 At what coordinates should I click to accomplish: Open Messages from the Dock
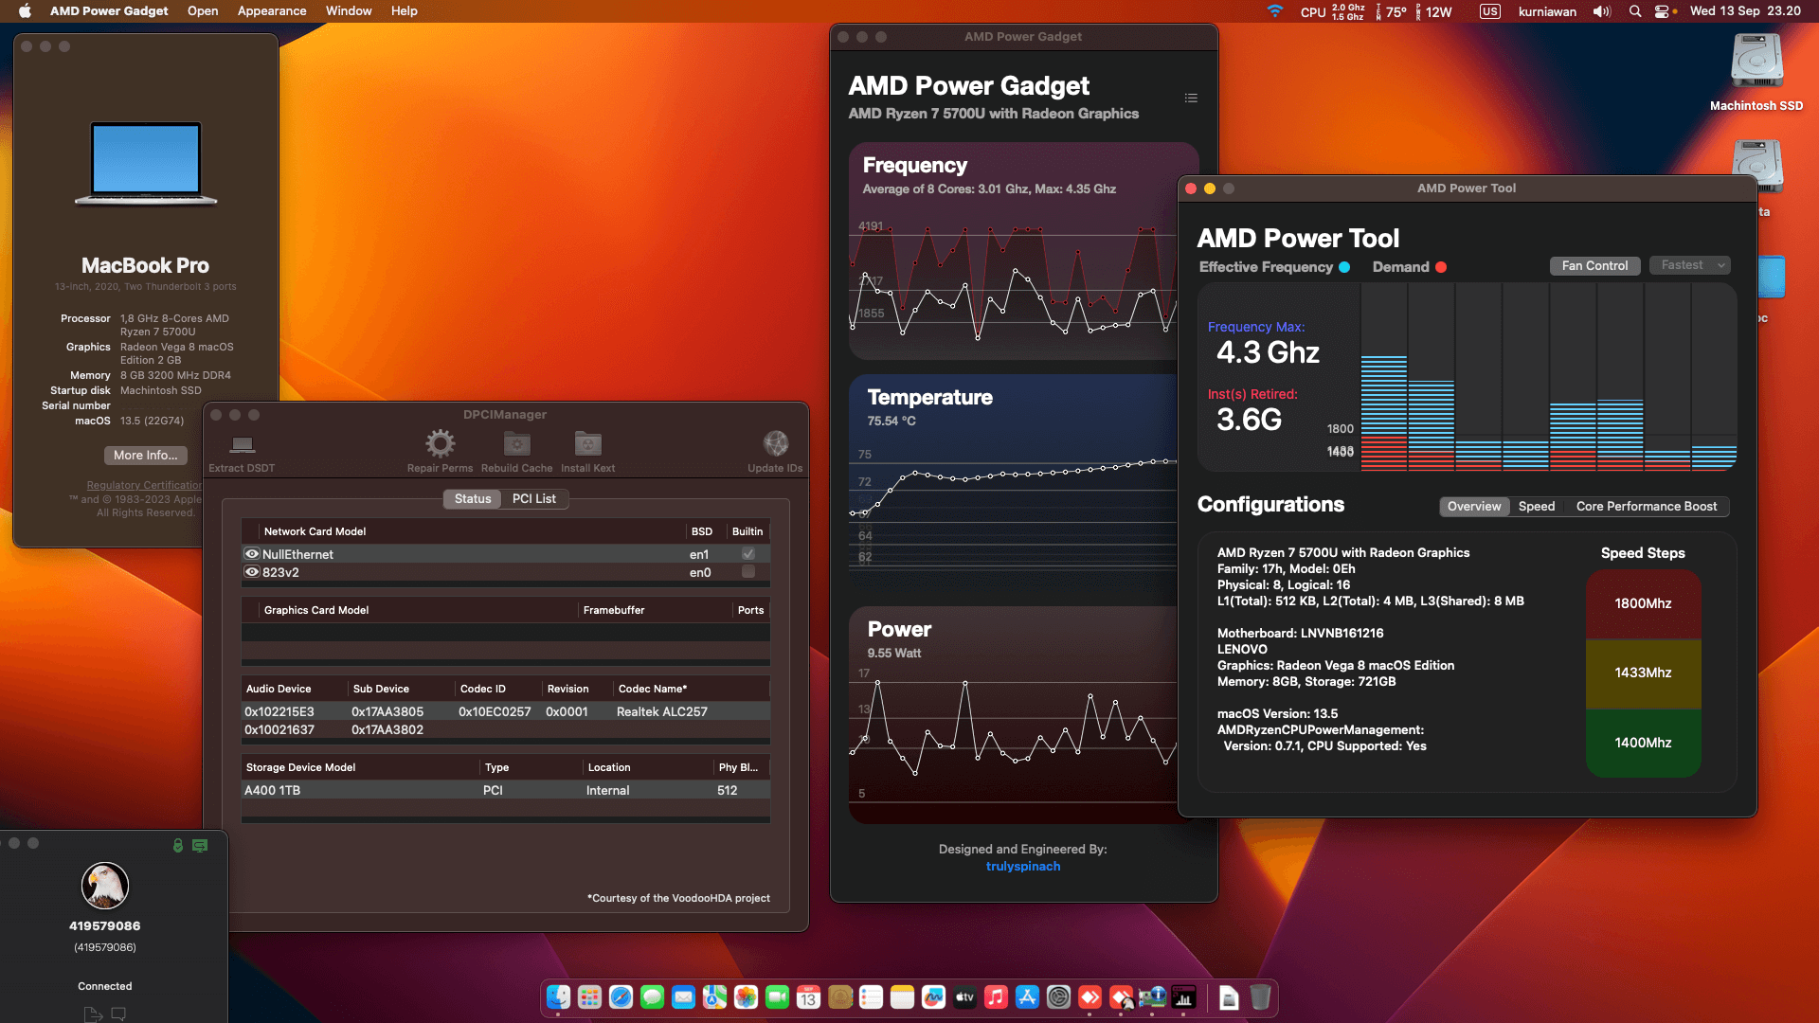point(652,997)
